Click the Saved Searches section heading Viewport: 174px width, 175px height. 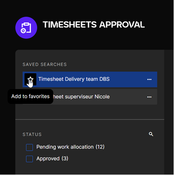44,64
